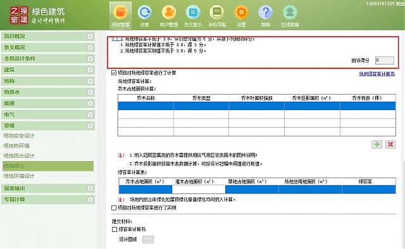405x249 pixels.
Task: Click the white cell under 灌木占地面积
Action: pos(199,190)
